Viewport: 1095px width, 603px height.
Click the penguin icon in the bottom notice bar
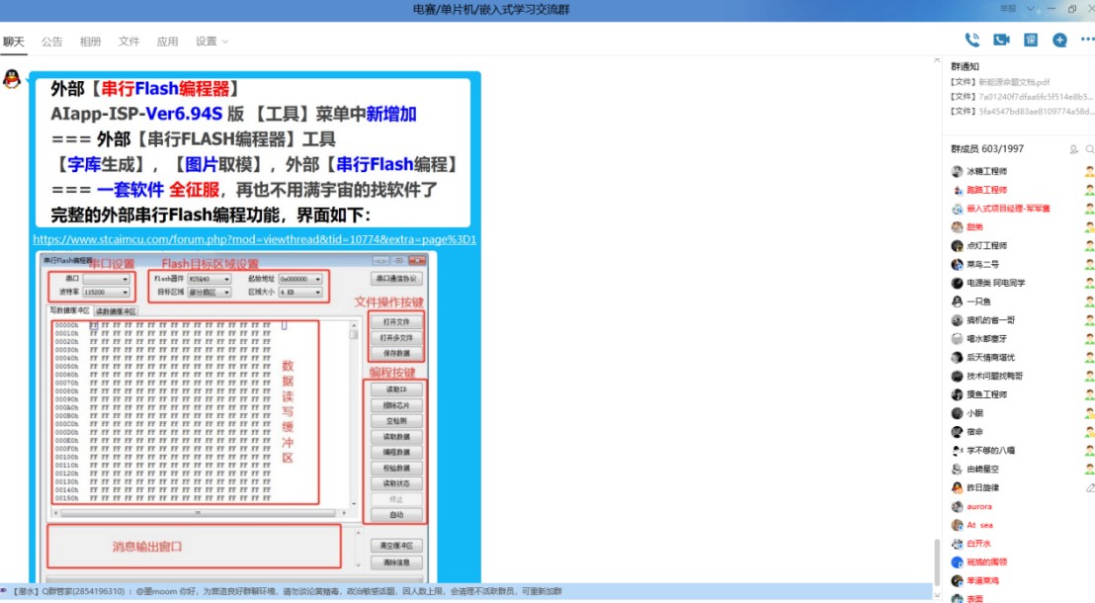point(4,591)
